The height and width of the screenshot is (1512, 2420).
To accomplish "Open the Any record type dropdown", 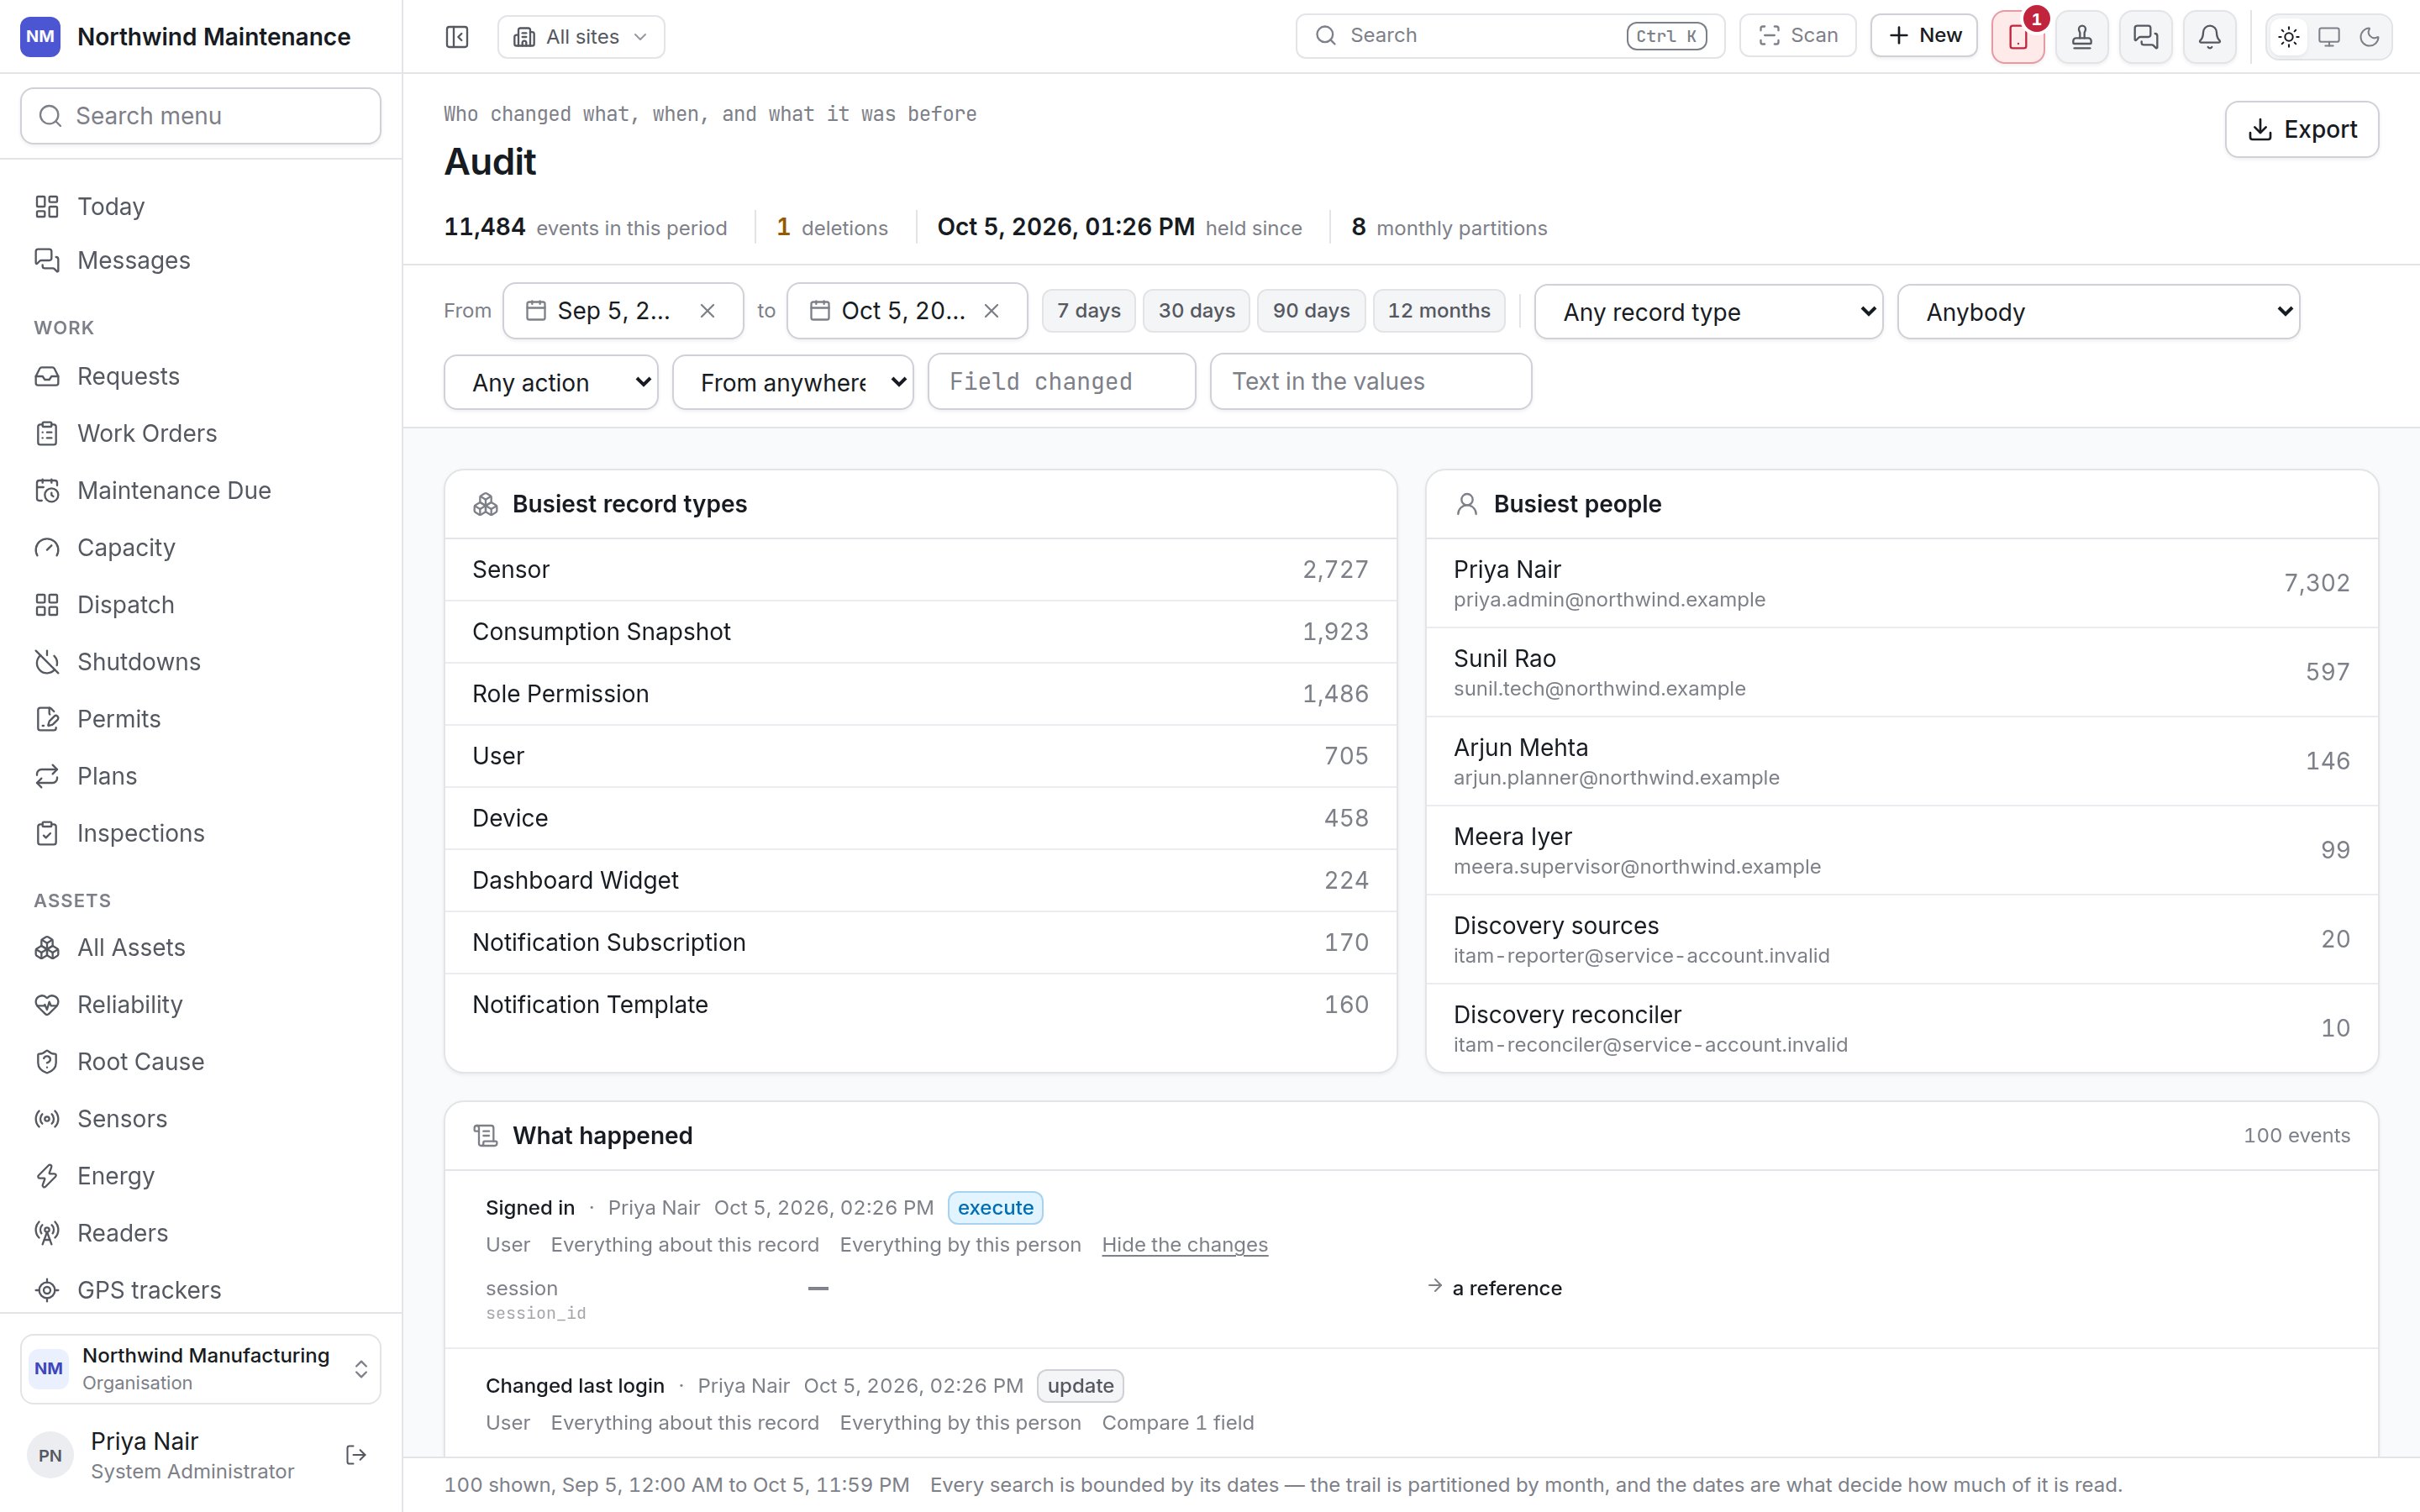I will [x=1709, y=312].
